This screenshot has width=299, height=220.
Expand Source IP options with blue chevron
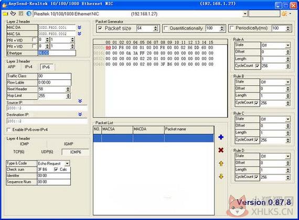coord(80,101)
